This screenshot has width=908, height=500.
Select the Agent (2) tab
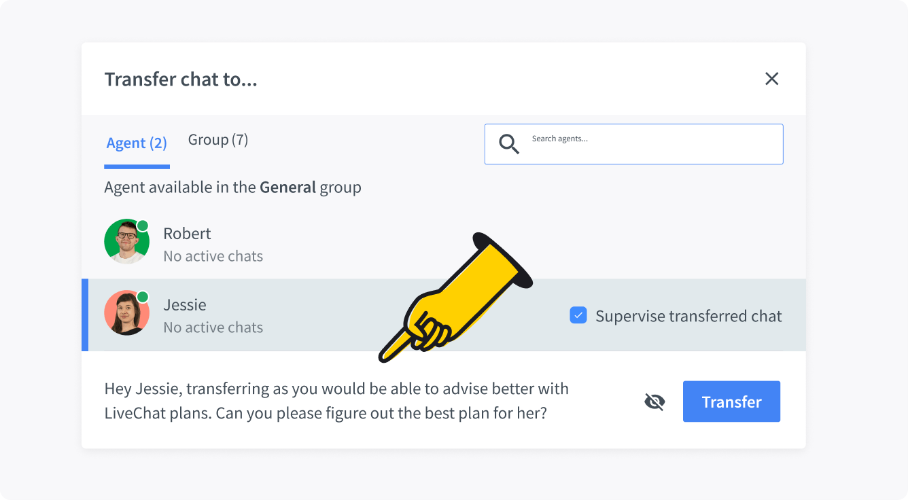pyautogui.click(x=137, y=143)
